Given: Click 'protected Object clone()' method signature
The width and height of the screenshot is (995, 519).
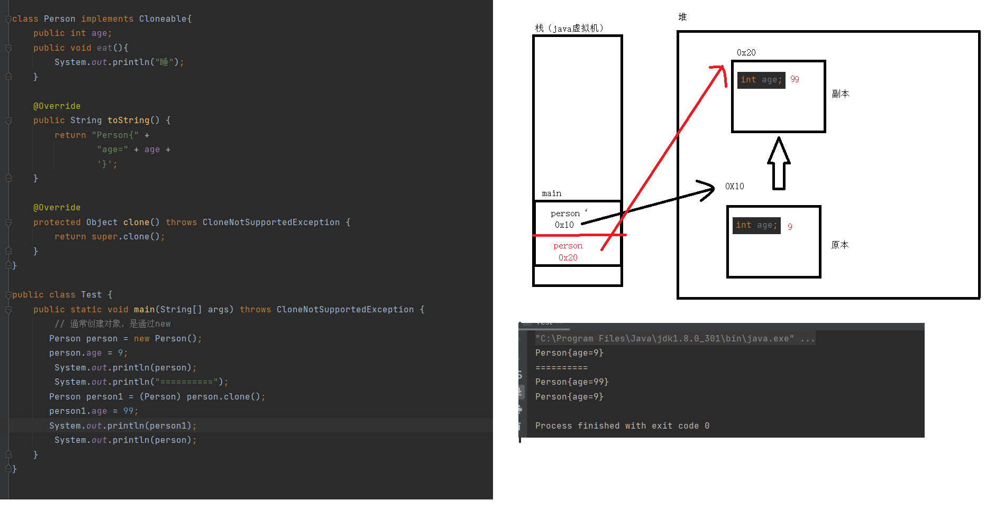Looking at the screenshot, I should (96, 223).
